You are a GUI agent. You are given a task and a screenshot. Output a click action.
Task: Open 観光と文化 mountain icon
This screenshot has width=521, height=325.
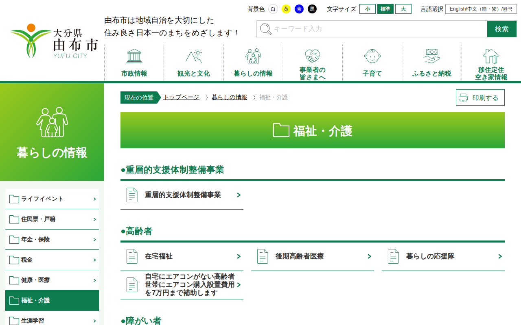click(x=194, y=56)
